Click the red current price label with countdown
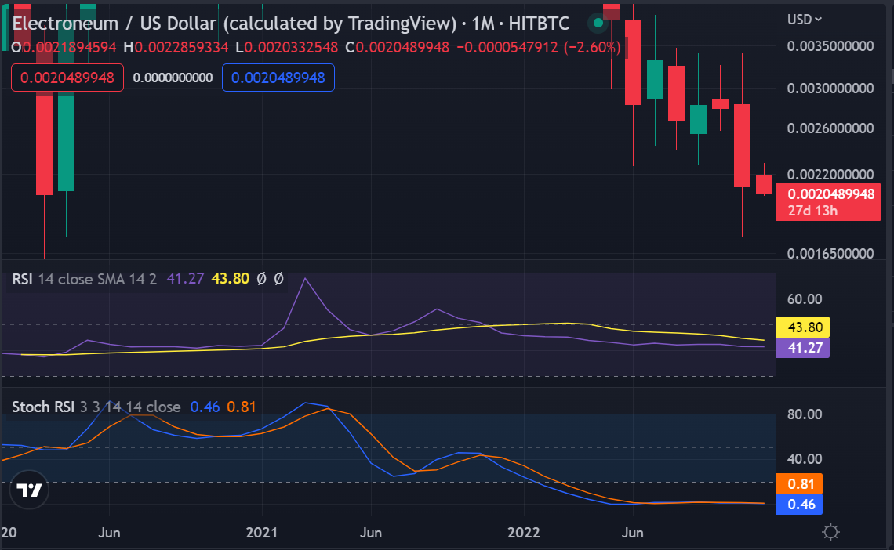This screenshot has height=550, width=894. tap(828, 202)
